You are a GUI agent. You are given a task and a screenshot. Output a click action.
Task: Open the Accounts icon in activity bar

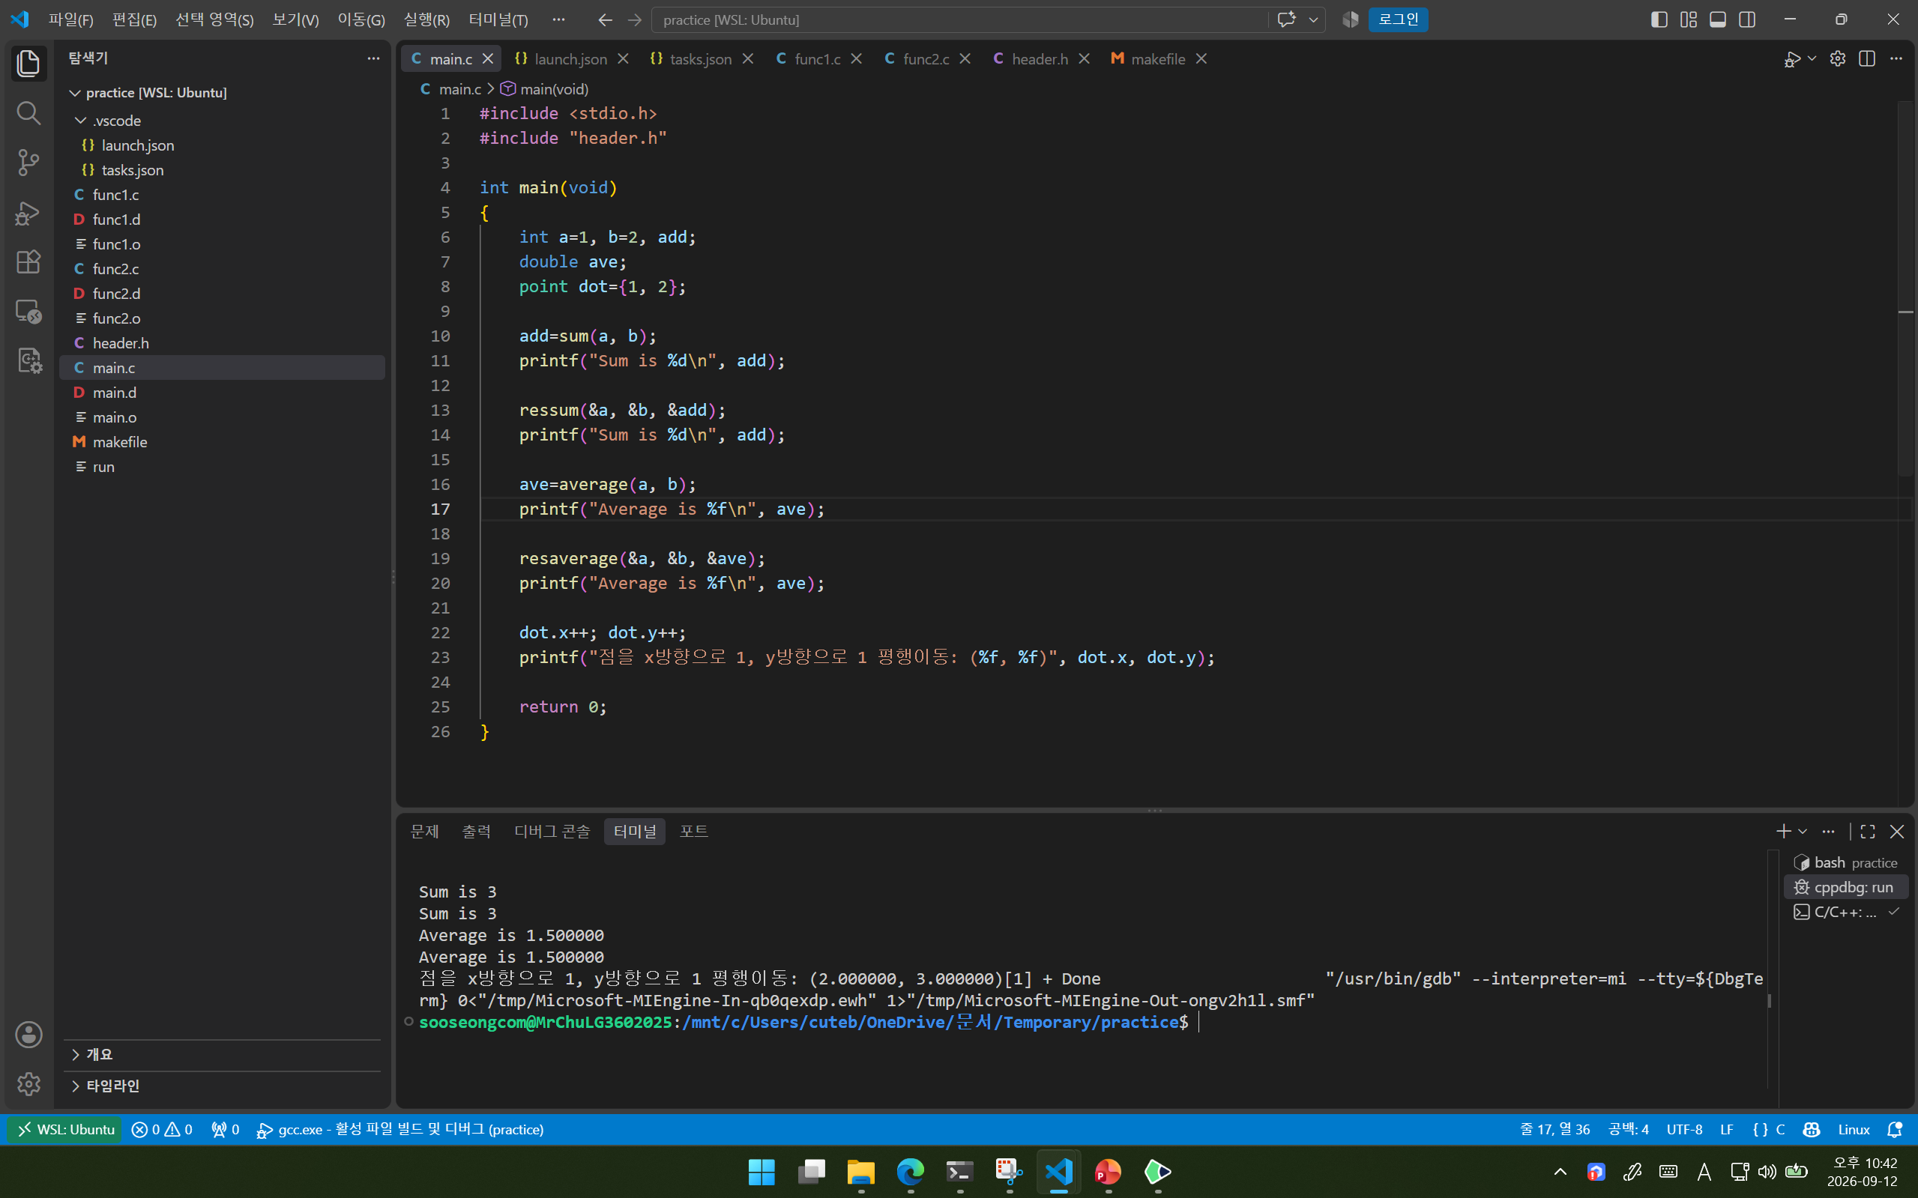click(28, 1034)
